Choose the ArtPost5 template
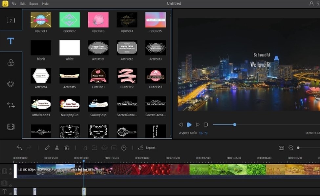 point(70,76)
